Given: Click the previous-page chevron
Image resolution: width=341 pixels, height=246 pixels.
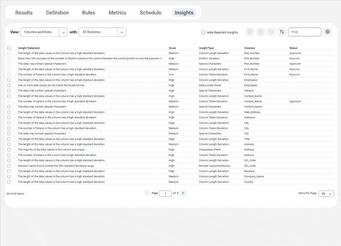Looking at the screenshot, I should coord(147,193).
